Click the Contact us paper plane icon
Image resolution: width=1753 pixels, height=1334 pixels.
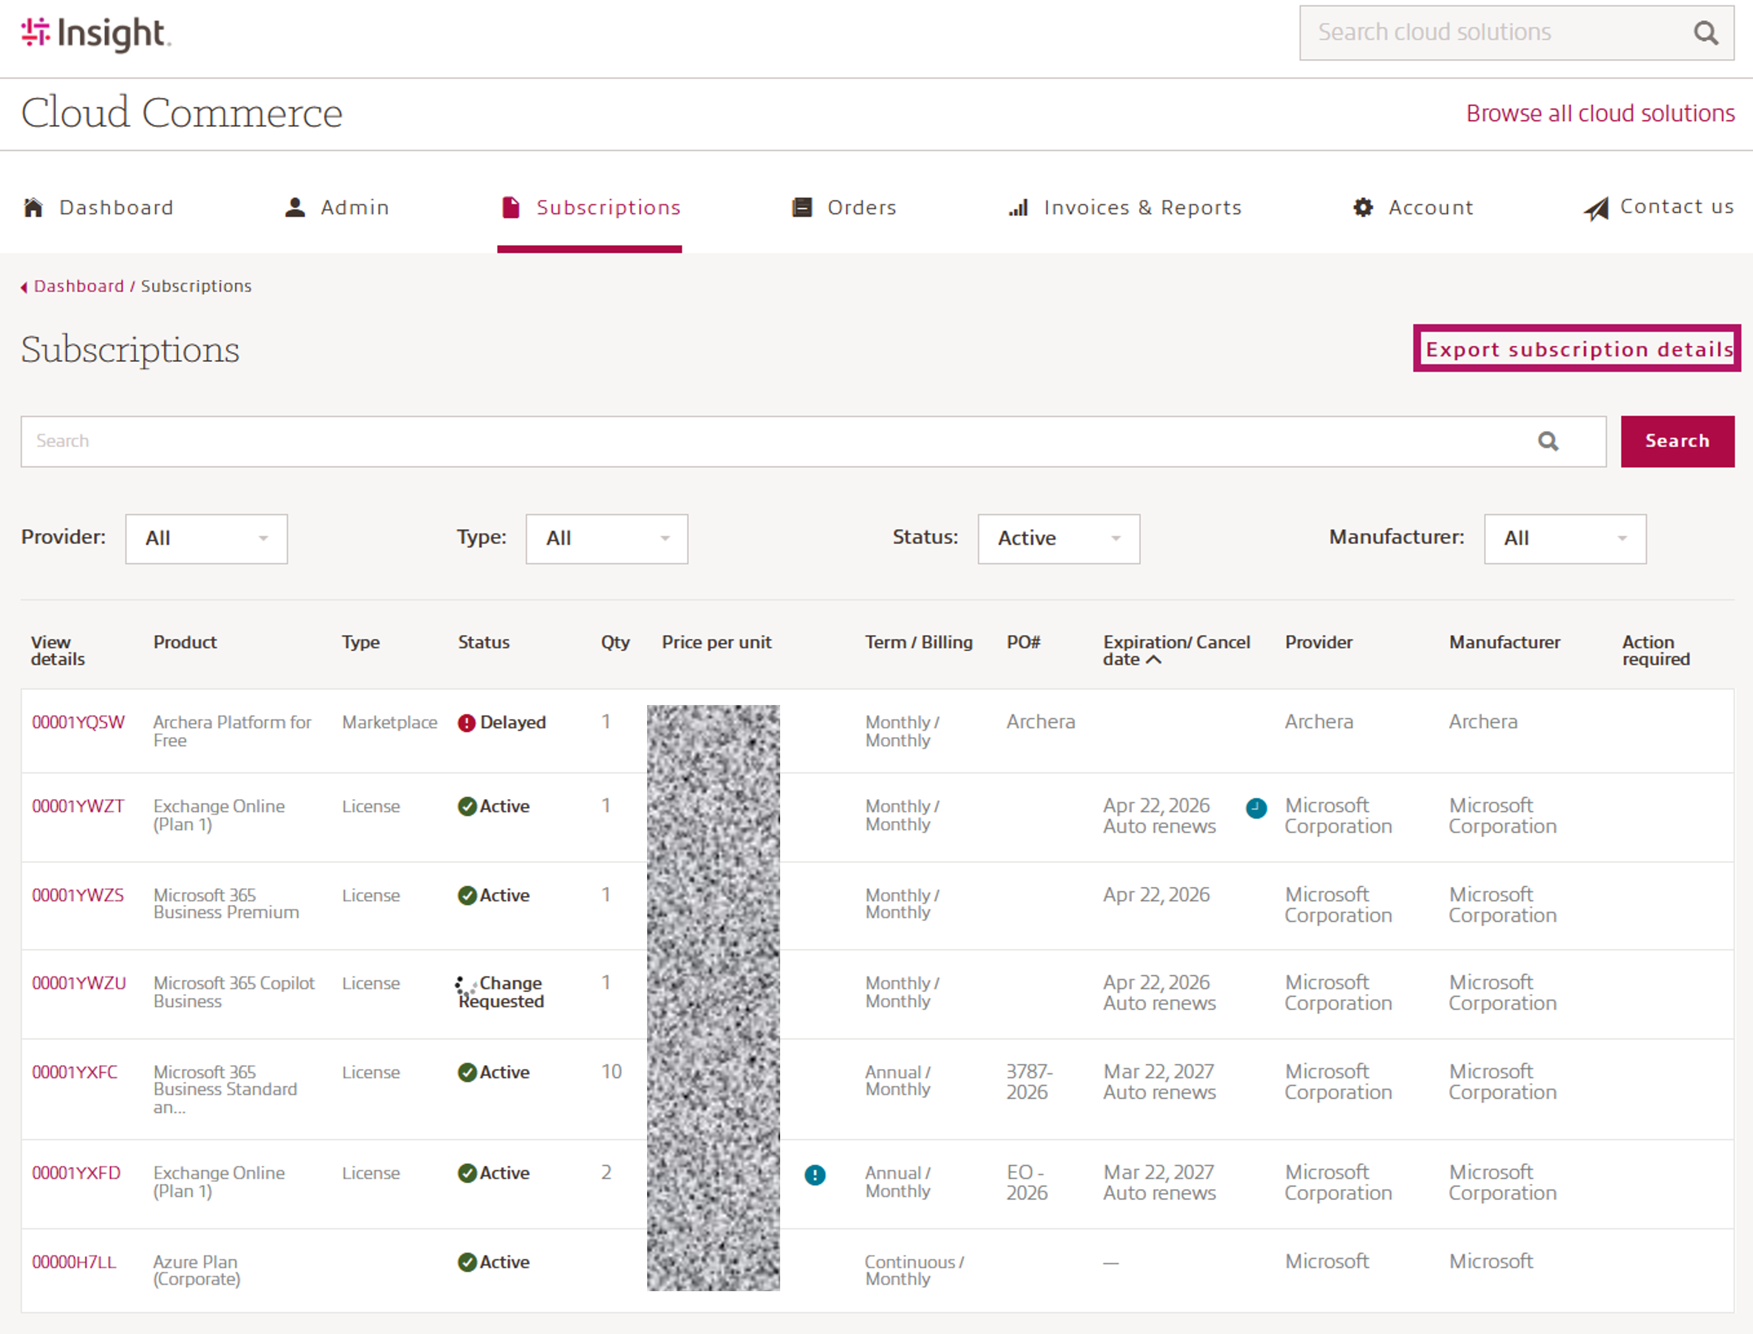(1596, 209)
